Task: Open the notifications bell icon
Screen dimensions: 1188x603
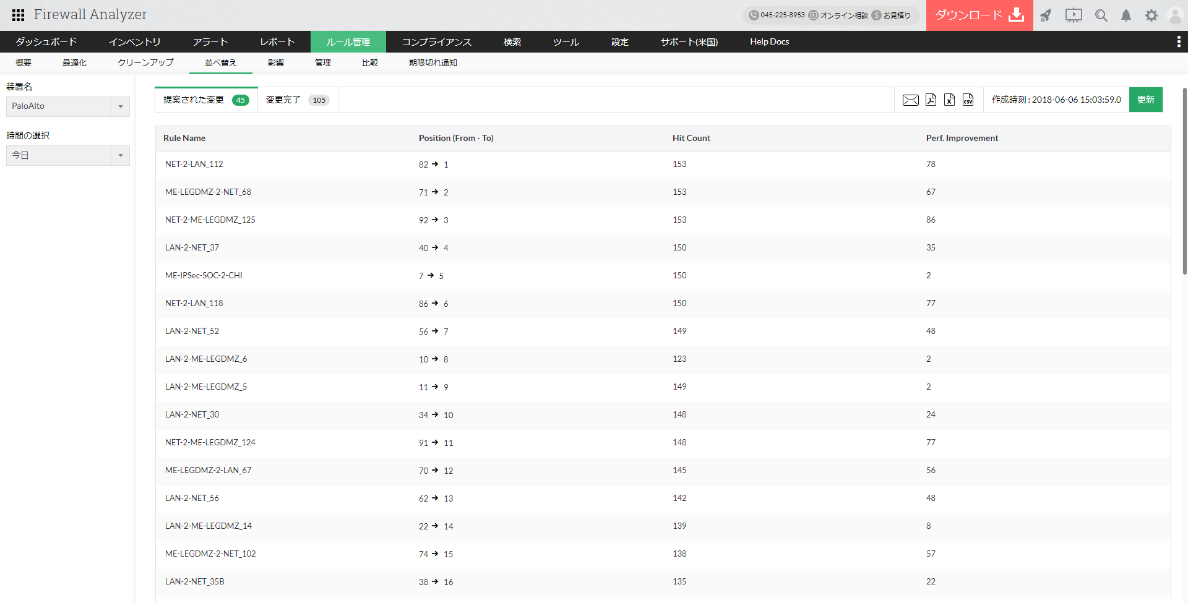Action: [1126, 15]
